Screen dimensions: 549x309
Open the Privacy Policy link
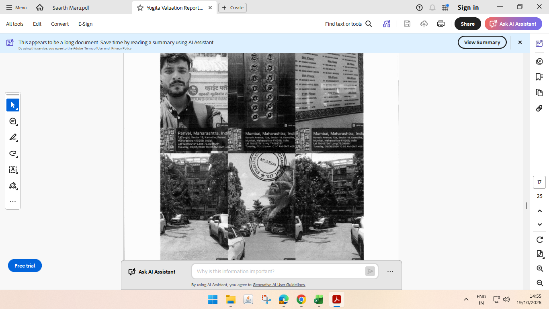(121, 48)
